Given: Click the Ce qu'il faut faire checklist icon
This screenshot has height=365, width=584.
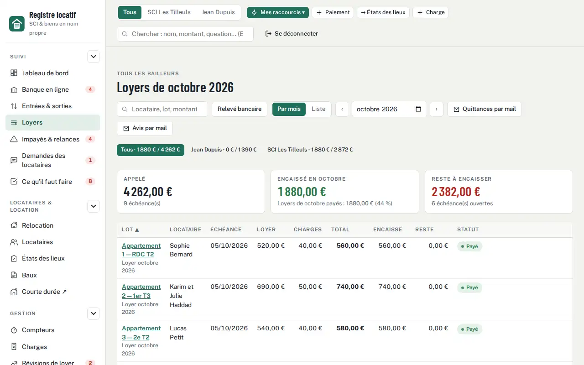Looking at the screenshot, I should pos(14,182).
